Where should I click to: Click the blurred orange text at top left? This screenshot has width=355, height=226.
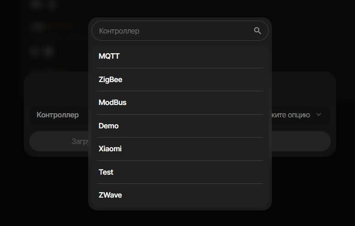pyautogui.click(x=60, y=26)
